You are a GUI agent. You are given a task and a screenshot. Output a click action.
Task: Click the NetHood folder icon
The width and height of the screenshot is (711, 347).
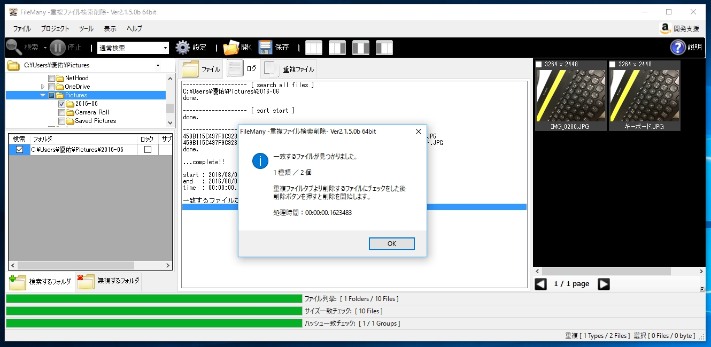pyautogui.click(x=60, y=78)
